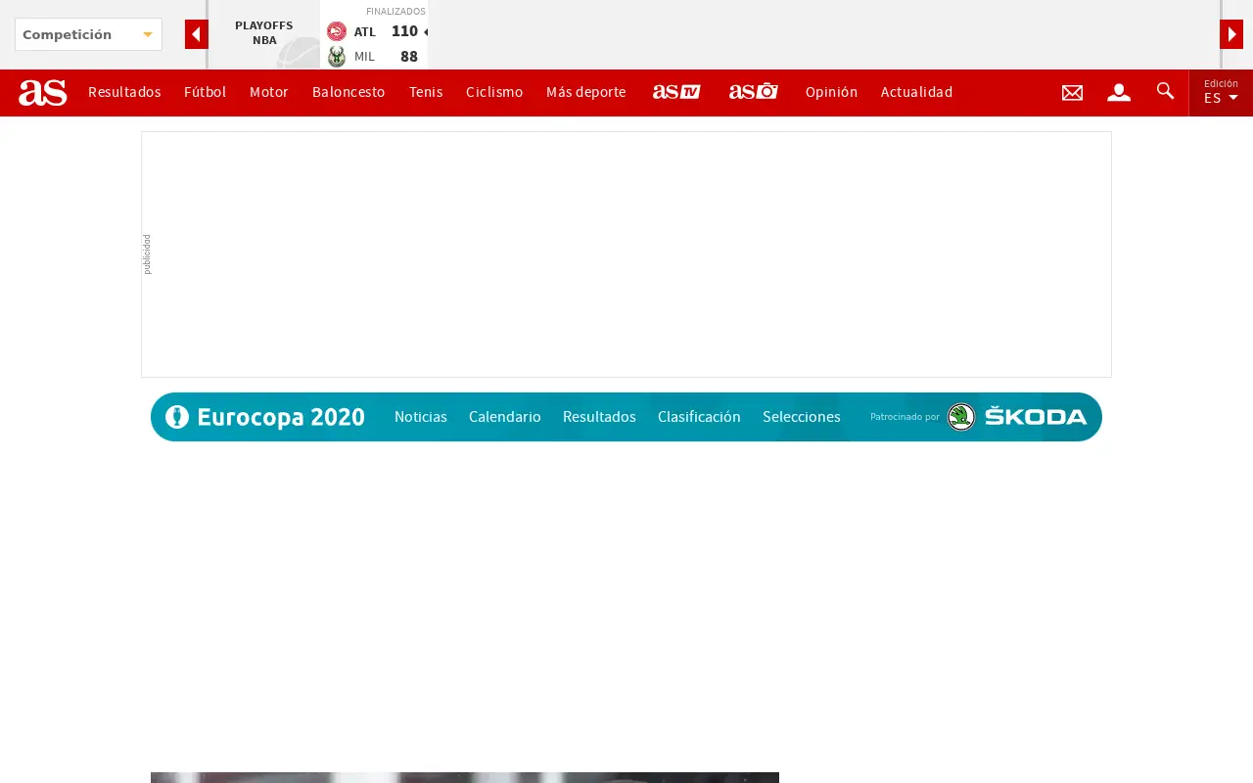Open the Tenis menu
Screen dimensions: 1253x783
[426, 92]
